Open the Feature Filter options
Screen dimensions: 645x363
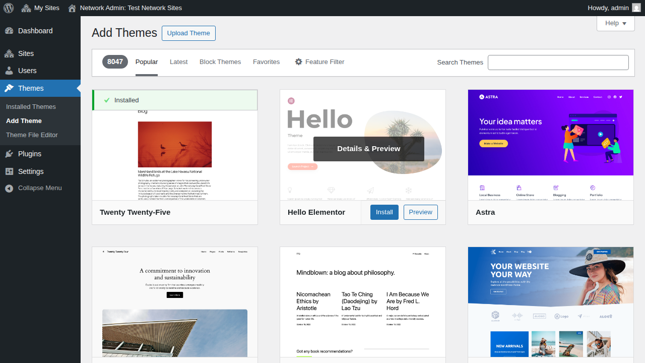click(319, 62)
